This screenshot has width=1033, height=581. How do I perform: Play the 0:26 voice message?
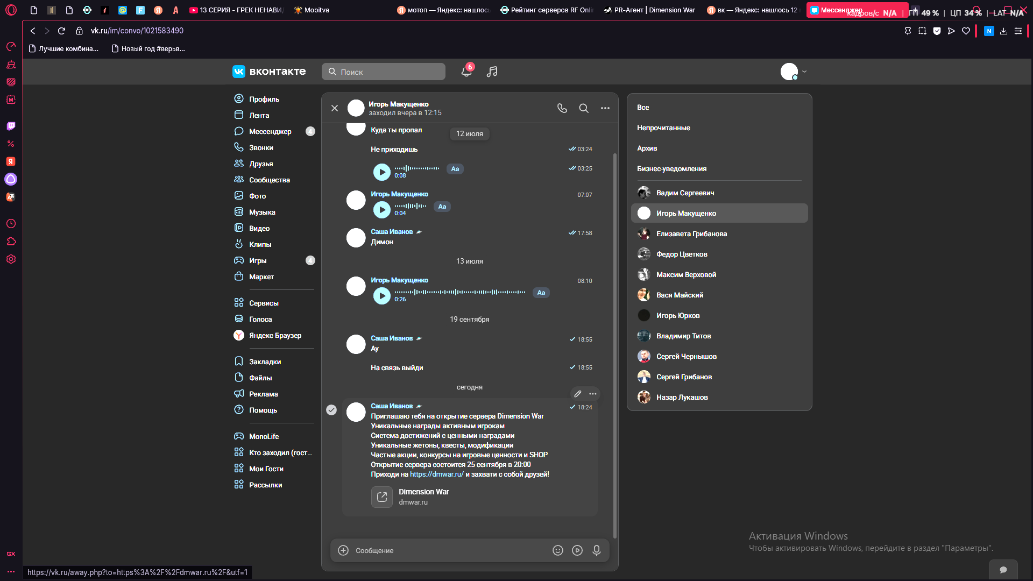click(x=382, y=296)
